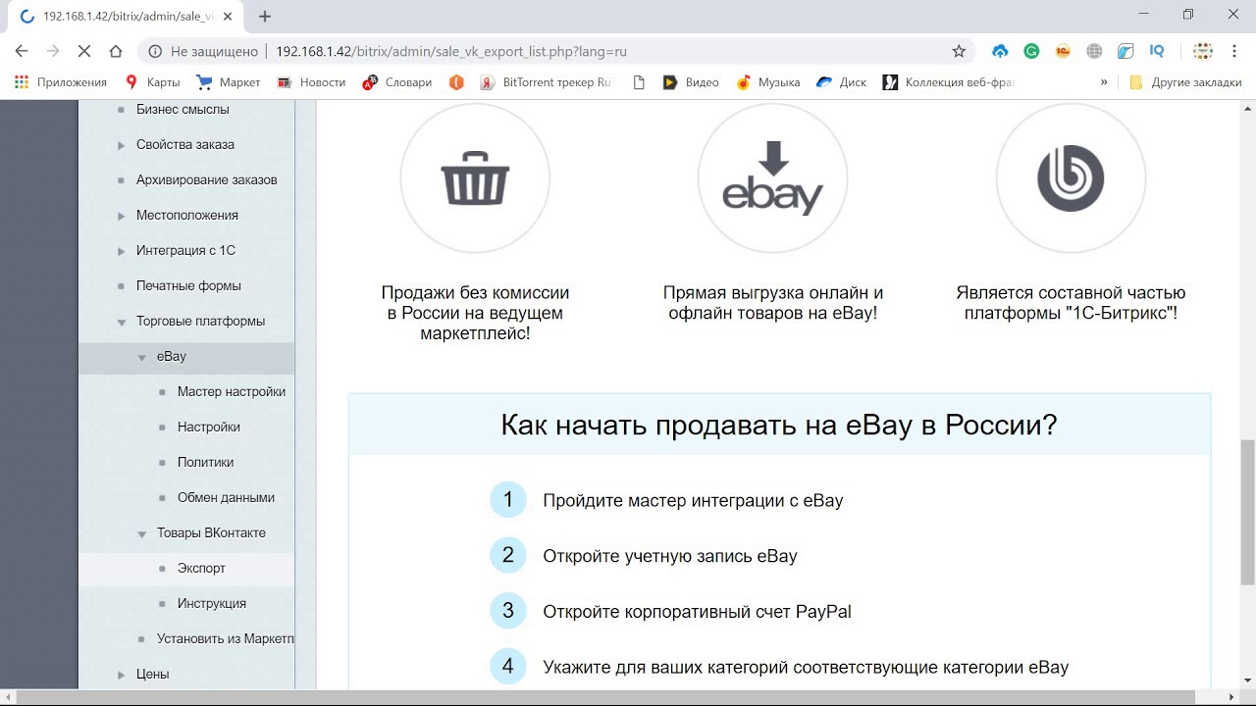Open the cloud download extension icon
The width and height of the screenshot is (1256, 706).
[x=1000, y=51]
